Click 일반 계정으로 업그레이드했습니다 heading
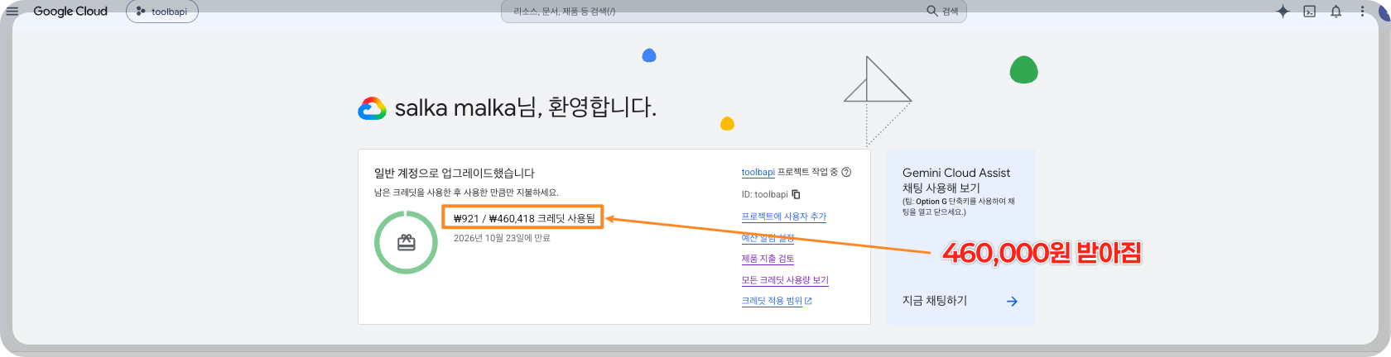Viewport: 1391px width, 357px height. click(x=455, y=173)
